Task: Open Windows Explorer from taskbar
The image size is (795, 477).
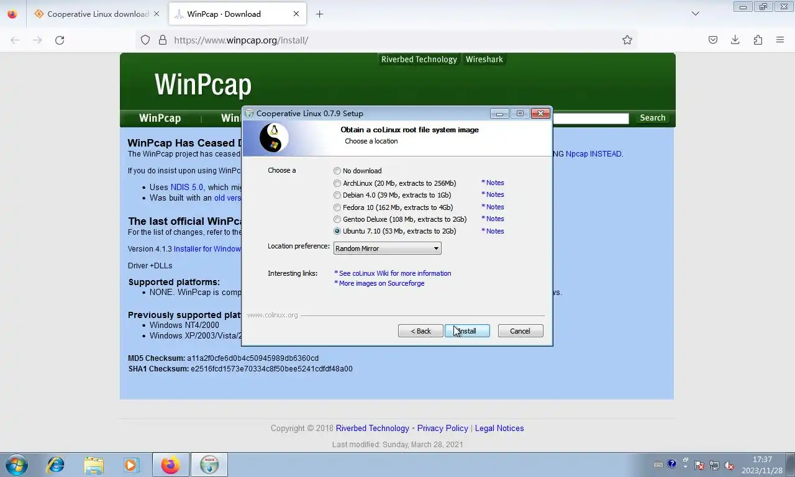Action: [x=94, y=465]
